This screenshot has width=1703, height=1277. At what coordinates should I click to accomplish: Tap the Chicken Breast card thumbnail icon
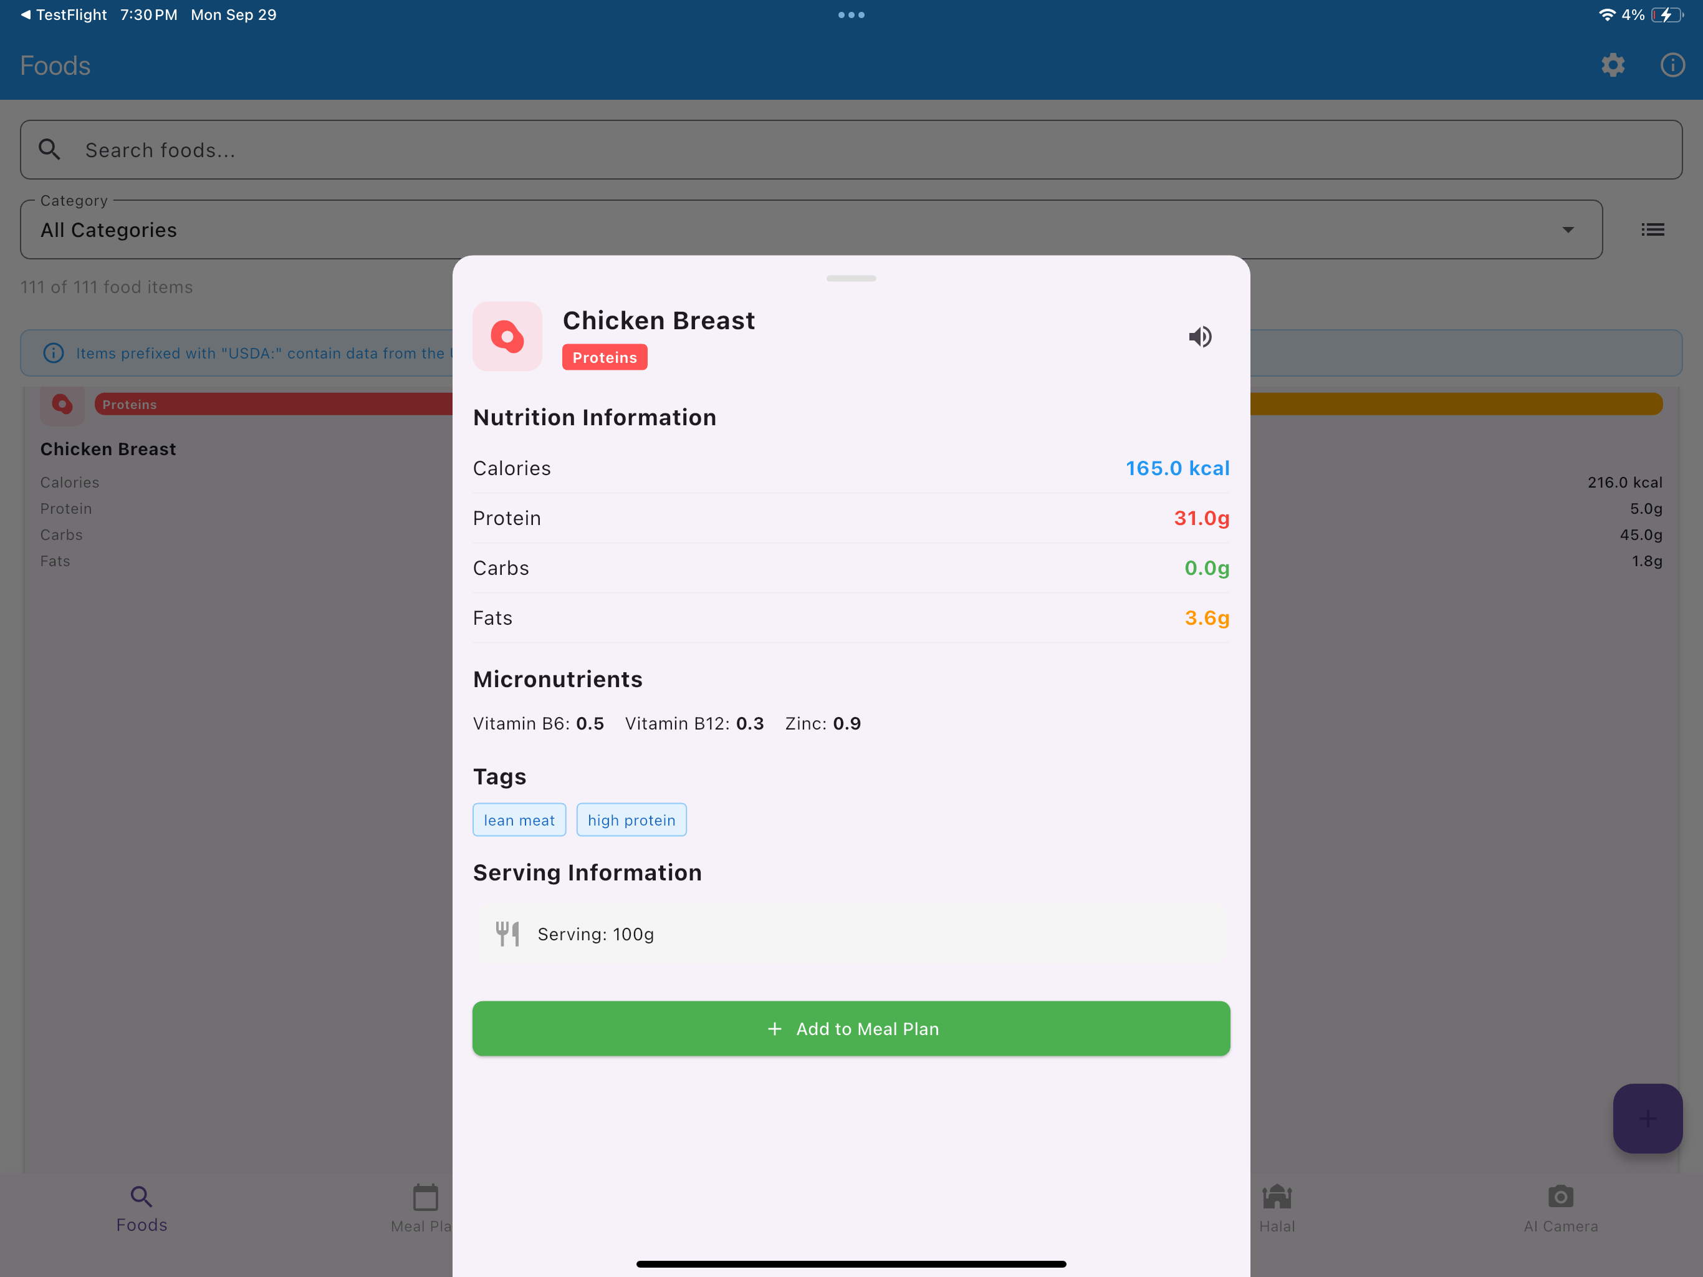click(62, 405)
